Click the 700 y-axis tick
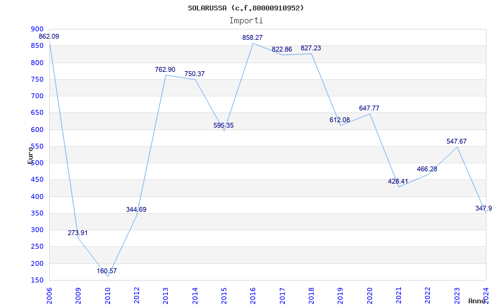Image resolution: width=492 pixels, height=307 pixels. point(37,96)
